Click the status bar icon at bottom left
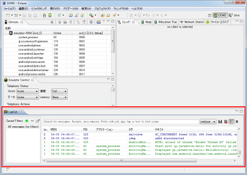 pyautogui.click(x=8, y=169)
